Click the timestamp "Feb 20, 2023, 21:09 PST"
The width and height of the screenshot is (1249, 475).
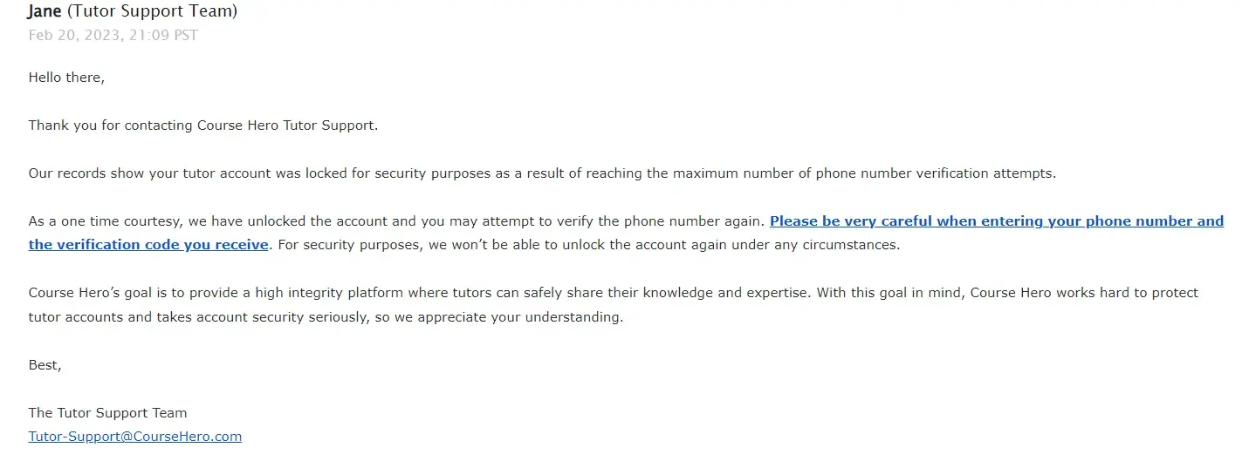pos(113,36)
